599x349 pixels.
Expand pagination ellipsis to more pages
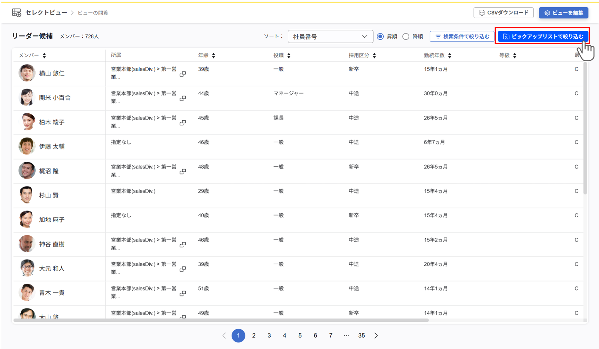[346, 336]
